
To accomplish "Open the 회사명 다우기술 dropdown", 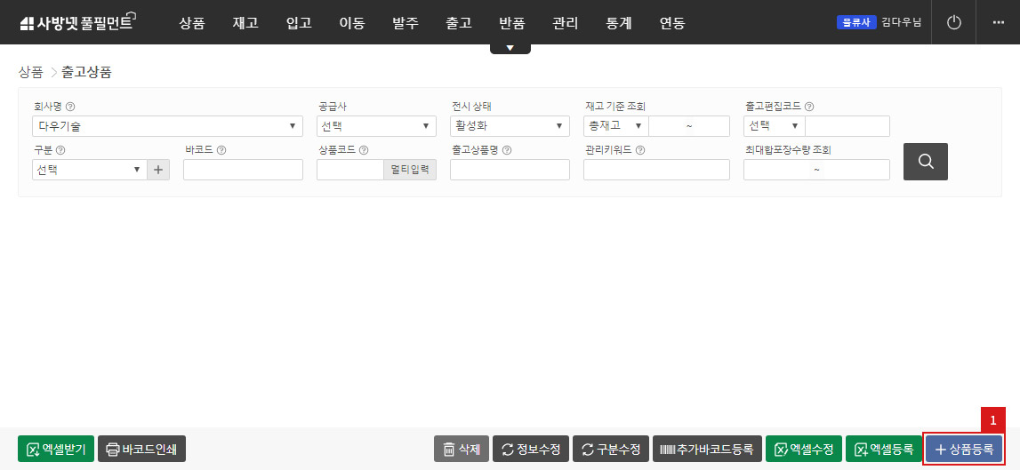I will click(167, 126).
